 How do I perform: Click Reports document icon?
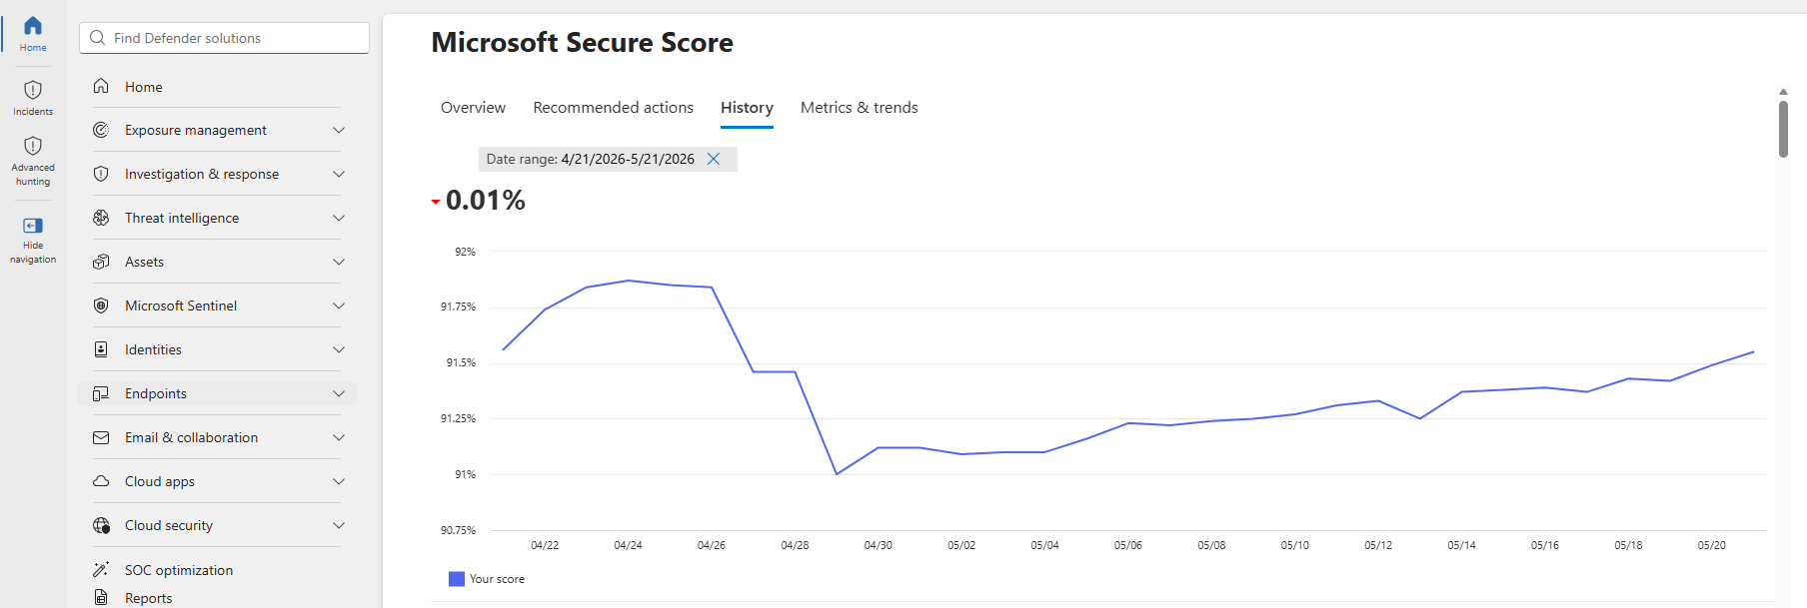[x=101, y=597]
